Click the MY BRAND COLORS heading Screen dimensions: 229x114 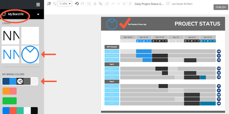click(x=13, y=74)
